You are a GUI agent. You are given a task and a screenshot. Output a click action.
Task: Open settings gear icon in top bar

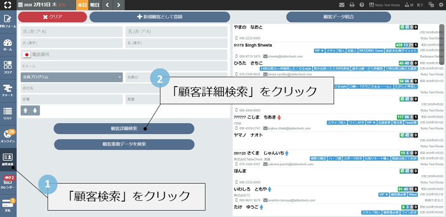[441, 5]
